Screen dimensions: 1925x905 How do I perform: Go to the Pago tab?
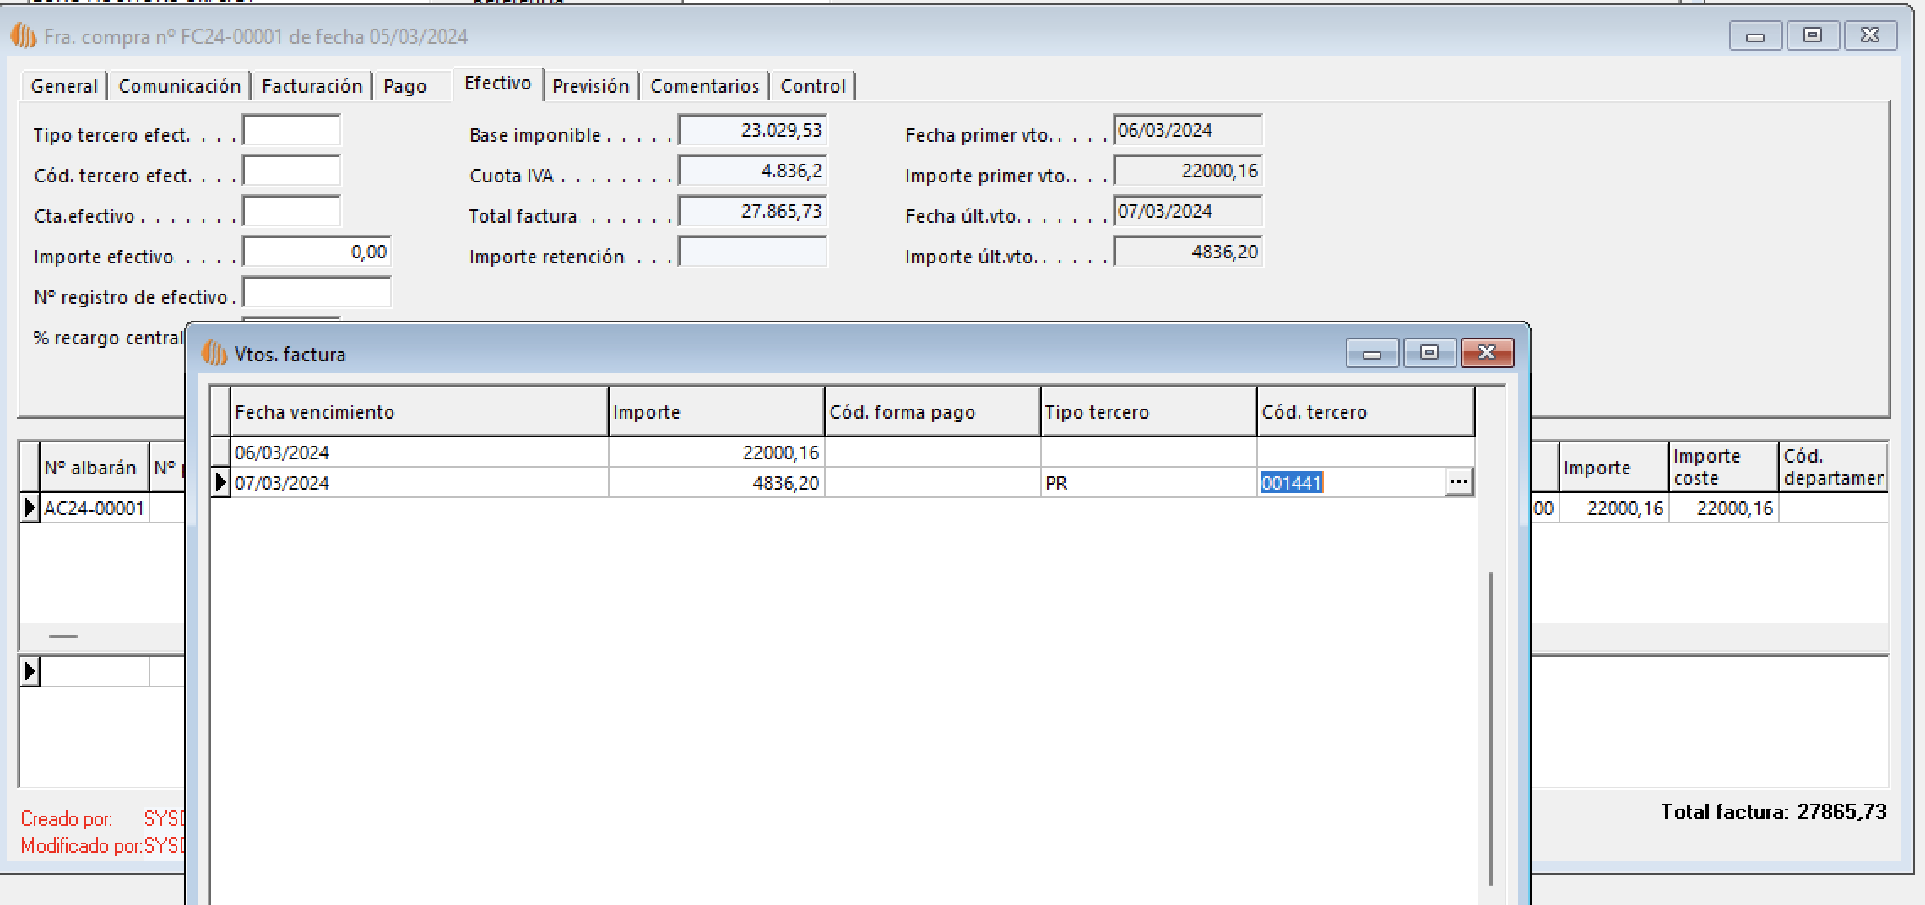pos(404,86)
